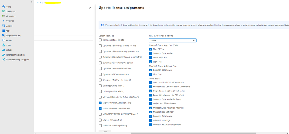The image size is (289, 134).
Task: Go to Devices in the sidebar
Action: point(9,26)
